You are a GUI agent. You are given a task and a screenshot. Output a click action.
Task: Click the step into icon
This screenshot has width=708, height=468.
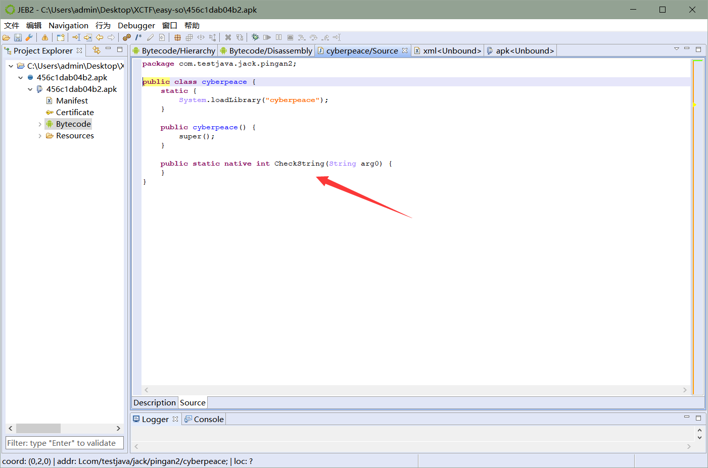[x=302, y=37]
